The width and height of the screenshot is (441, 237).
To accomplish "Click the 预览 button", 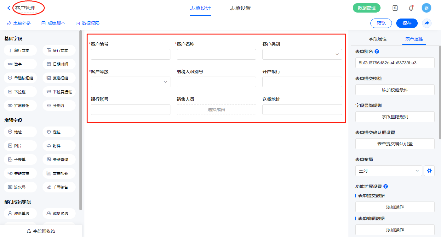I will click(x=381, y=23).
